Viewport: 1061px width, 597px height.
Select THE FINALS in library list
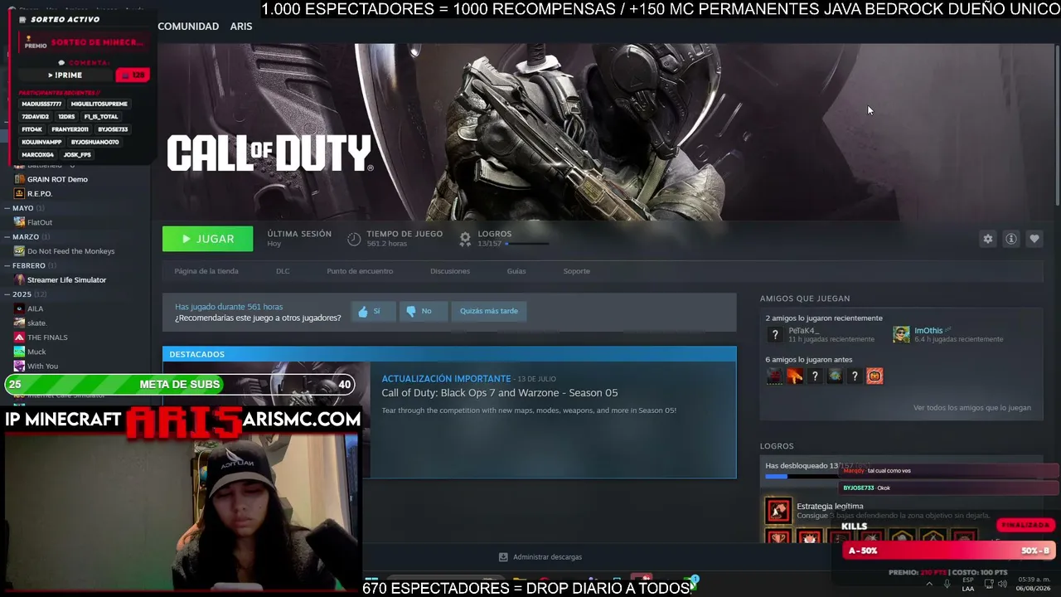pos(47,337)
